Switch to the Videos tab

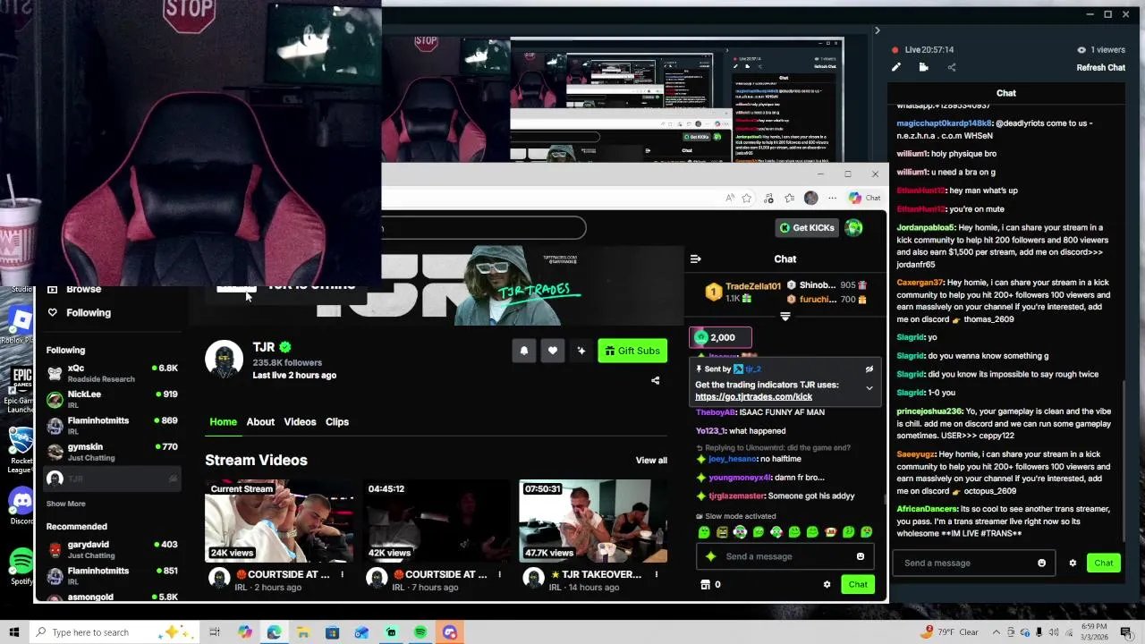coord(300,422)
